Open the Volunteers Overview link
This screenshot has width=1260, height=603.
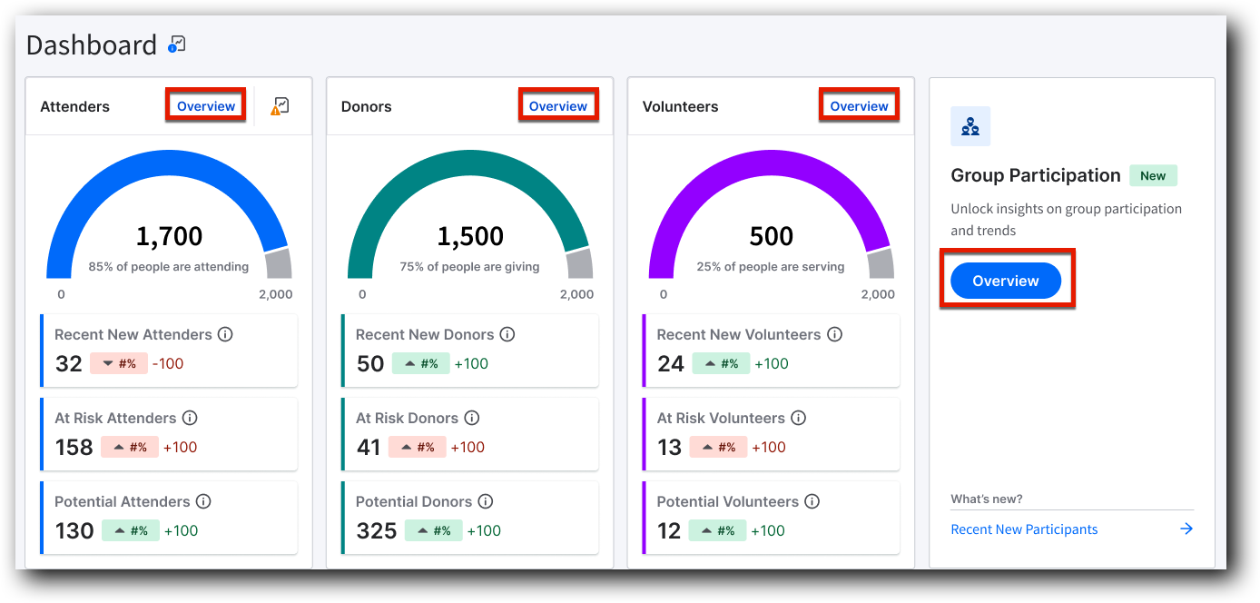pyautogui.click(x=859, y=105)
